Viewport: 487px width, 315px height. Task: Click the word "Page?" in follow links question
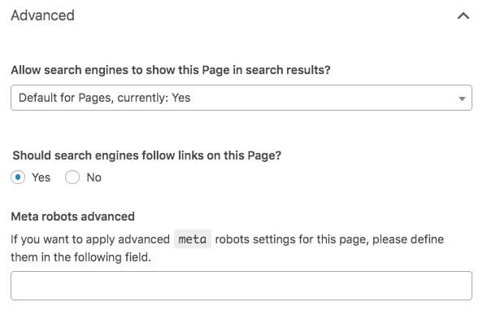pyautogui.click(x=264, y=155)
